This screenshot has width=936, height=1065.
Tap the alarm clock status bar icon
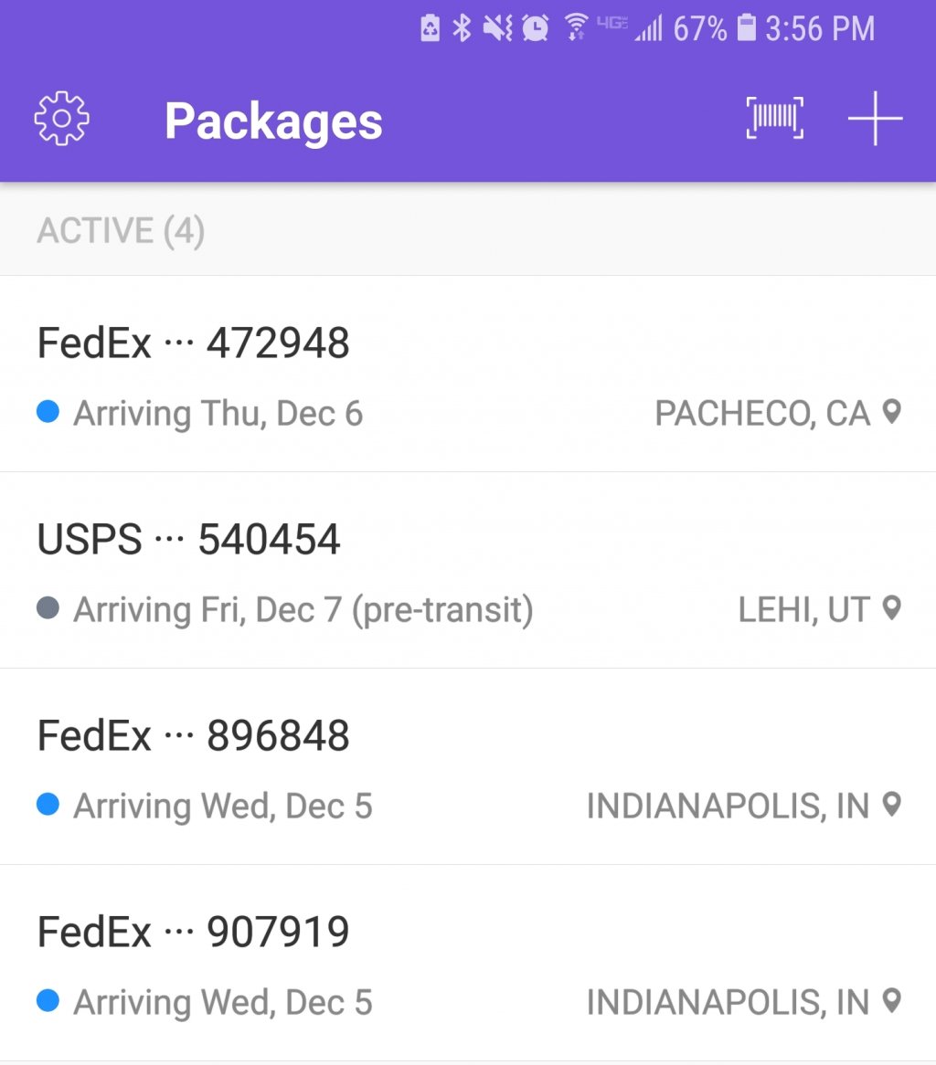click(x=536, y=28)
